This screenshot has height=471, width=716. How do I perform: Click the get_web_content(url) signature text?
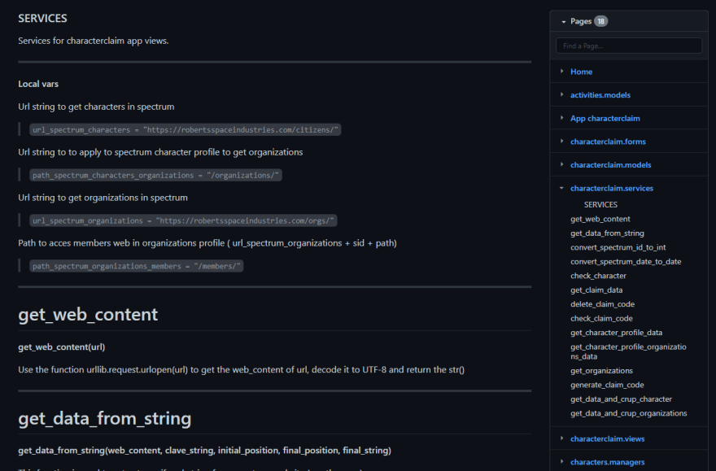pos(62,347)
